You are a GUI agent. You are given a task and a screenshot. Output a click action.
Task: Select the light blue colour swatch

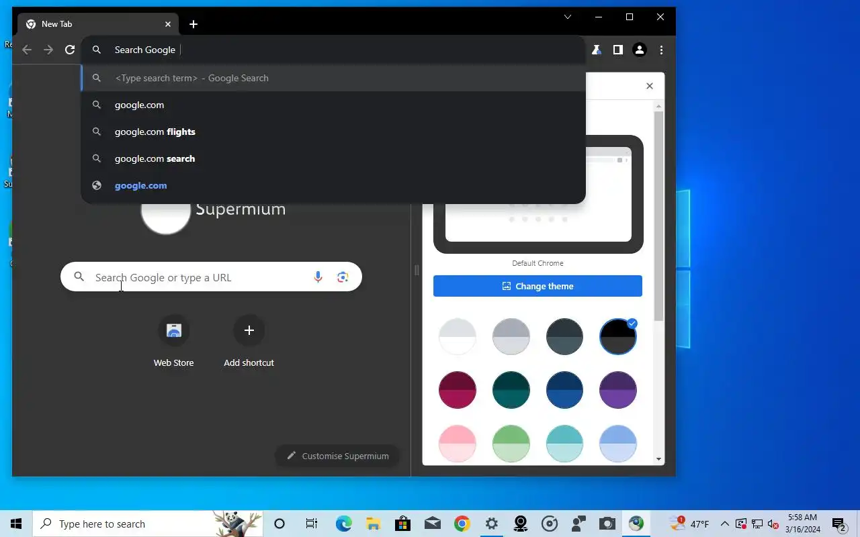617,443
